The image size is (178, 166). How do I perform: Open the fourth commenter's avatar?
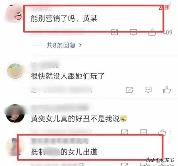[x=14, y=147]
